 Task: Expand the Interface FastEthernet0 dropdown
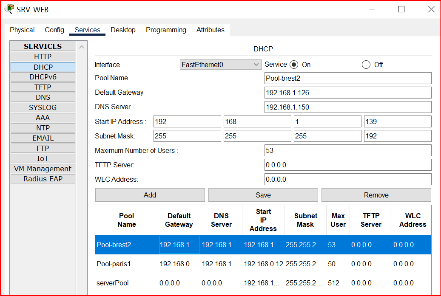click(221, 65)
